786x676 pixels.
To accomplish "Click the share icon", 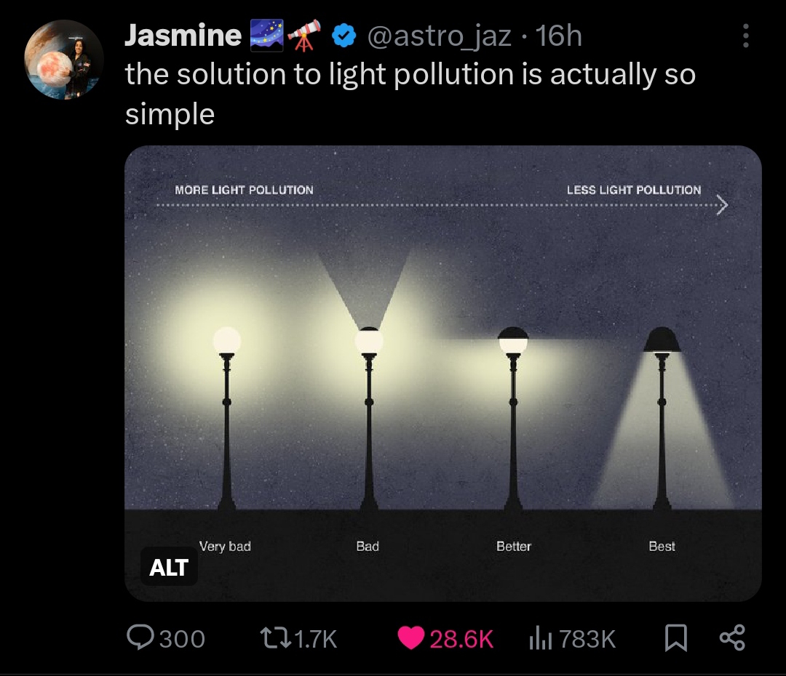I will point(732,638).
